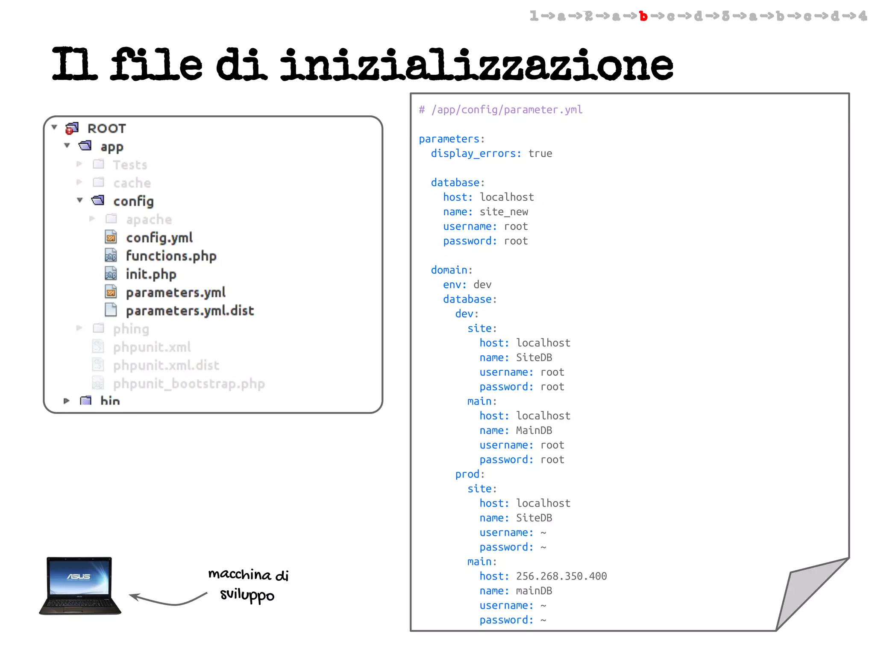This screenshot has width=875, height=656.
Task: Select the app folder label
Action: point(112,147)
